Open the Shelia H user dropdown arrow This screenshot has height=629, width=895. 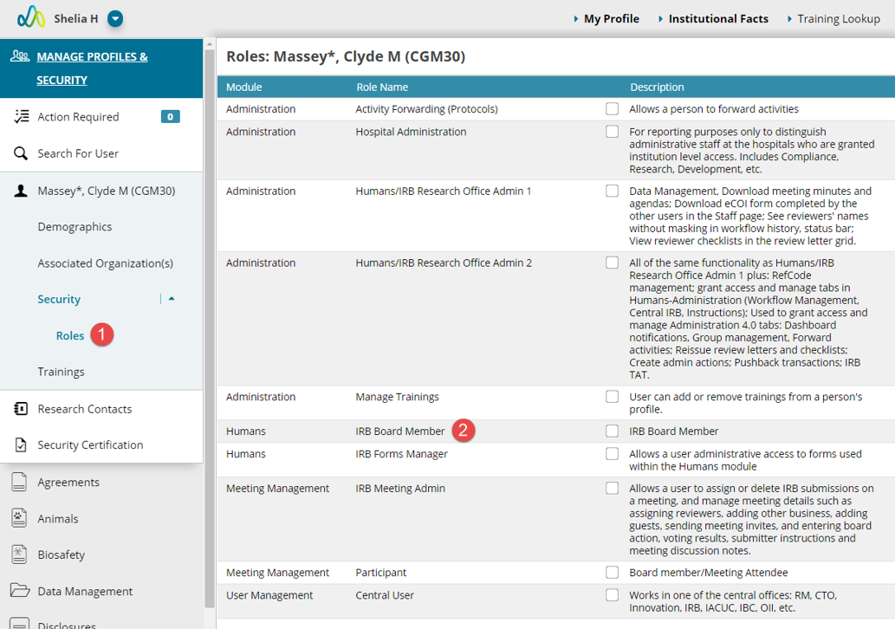(115, 19)
